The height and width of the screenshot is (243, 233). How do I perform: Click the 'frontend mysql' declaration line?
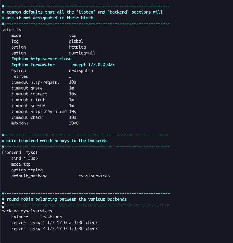[20, 153]
